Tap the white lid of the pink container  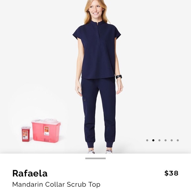46,121
